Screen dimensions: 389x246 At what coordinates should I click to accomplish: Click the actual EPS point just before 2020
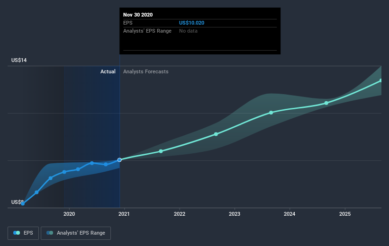pos(64,172)
